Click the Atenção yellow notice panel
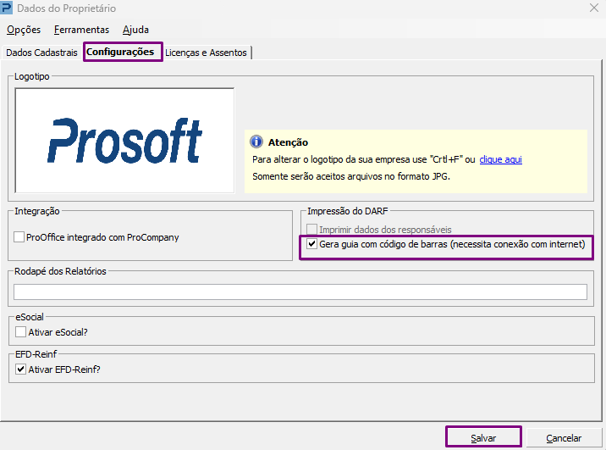 [x=416, y=161]
